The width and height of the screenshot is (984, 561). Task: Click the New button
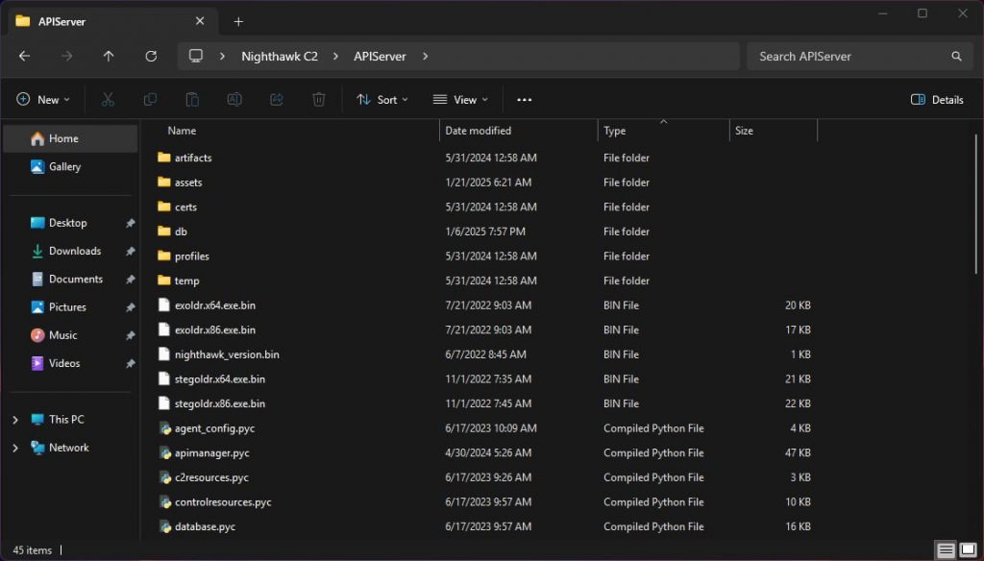coord(38,100)
